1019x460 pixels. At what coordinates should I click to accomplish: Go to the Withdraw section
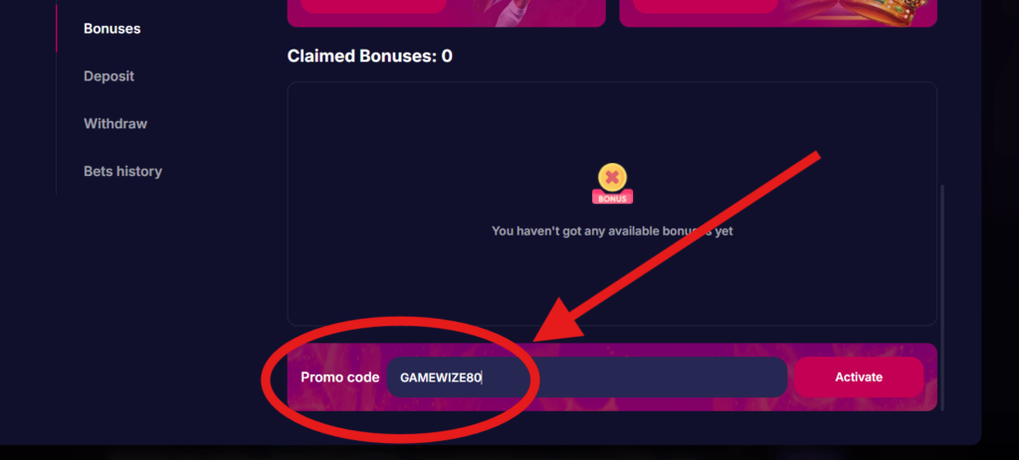(115, 124)
